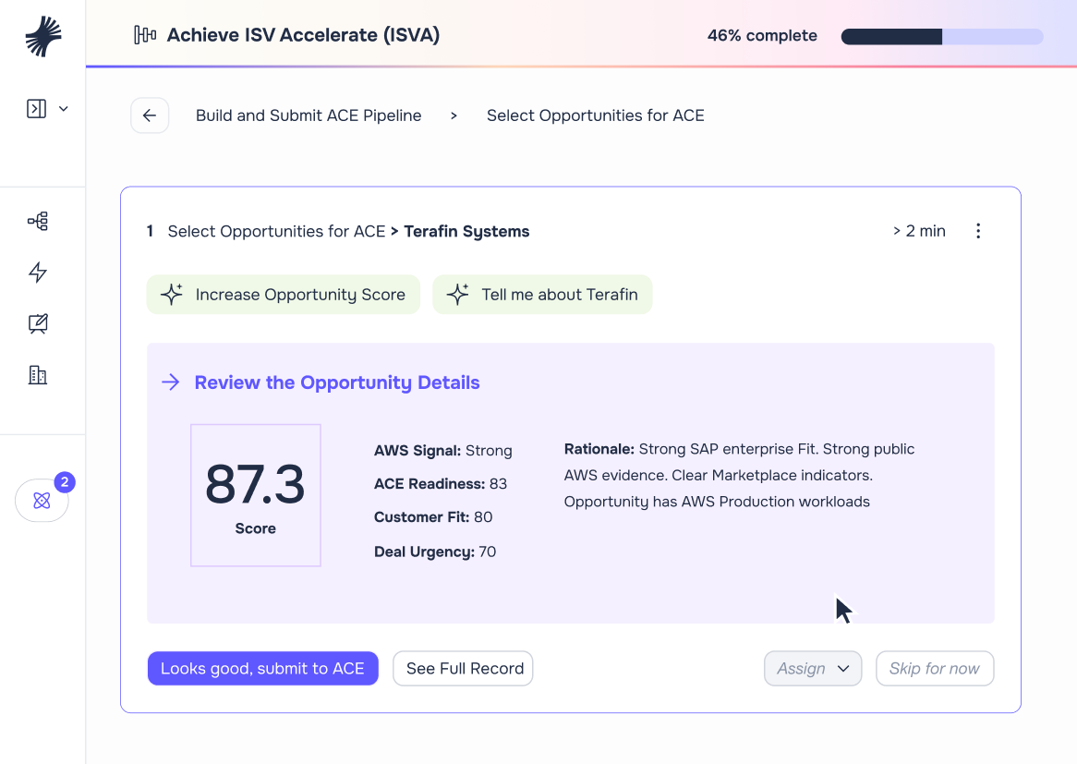Click the app logo in sidebar
1077x764 pixels.
coord(43,36)
